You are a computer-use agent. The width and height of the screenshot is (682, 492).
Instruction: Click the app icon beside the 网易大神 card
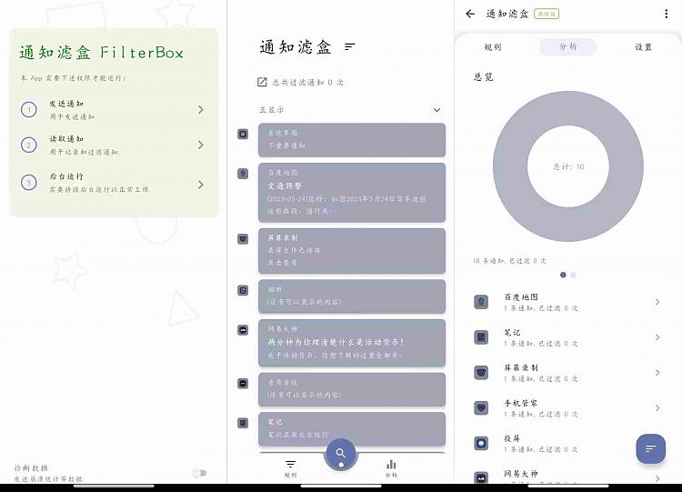243,330
